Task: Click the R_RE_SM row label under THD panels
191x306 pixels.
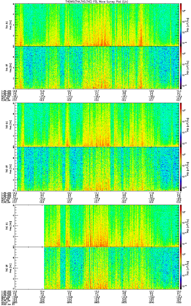Action: point(5,202)
